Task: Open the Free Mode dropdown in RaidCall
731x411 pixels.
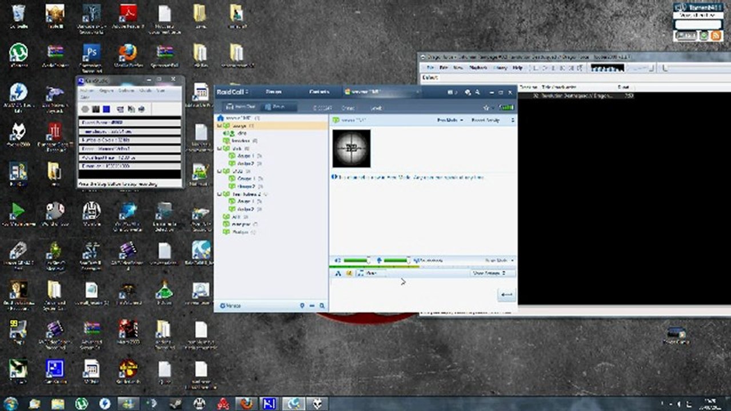Action: click(450, 120)
